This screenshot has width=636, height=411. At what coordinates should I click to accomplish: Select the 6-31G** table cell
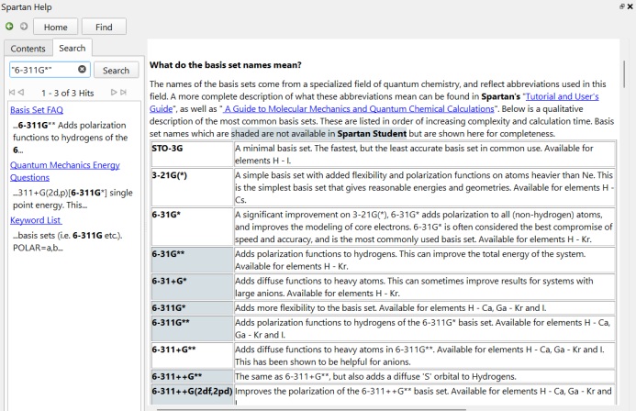[x=192, y=260]
